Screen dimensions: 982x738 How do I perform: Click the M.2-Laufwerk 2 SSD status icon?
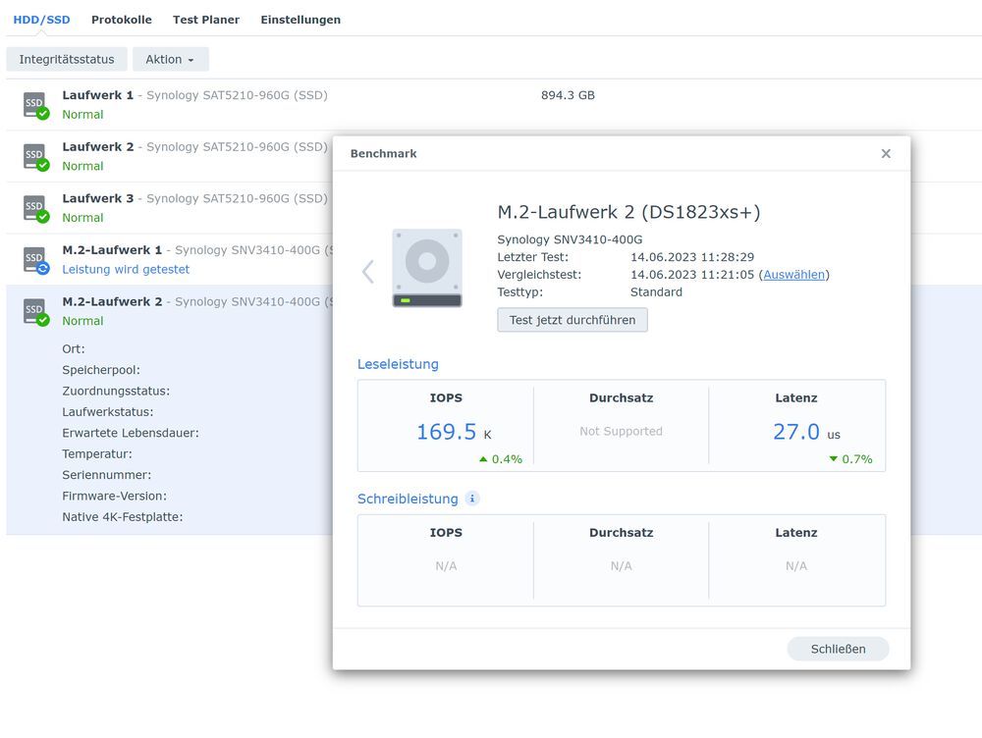click(x=36, y=312)
